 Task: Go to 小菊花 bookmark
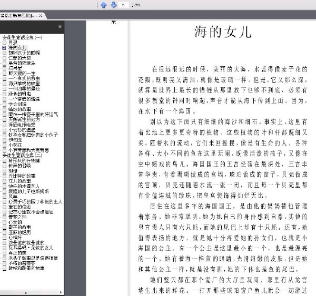click(15, 145)
